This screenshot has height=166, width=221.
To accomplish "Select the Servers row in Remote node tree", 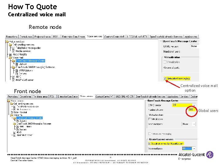I will (21, 74).
